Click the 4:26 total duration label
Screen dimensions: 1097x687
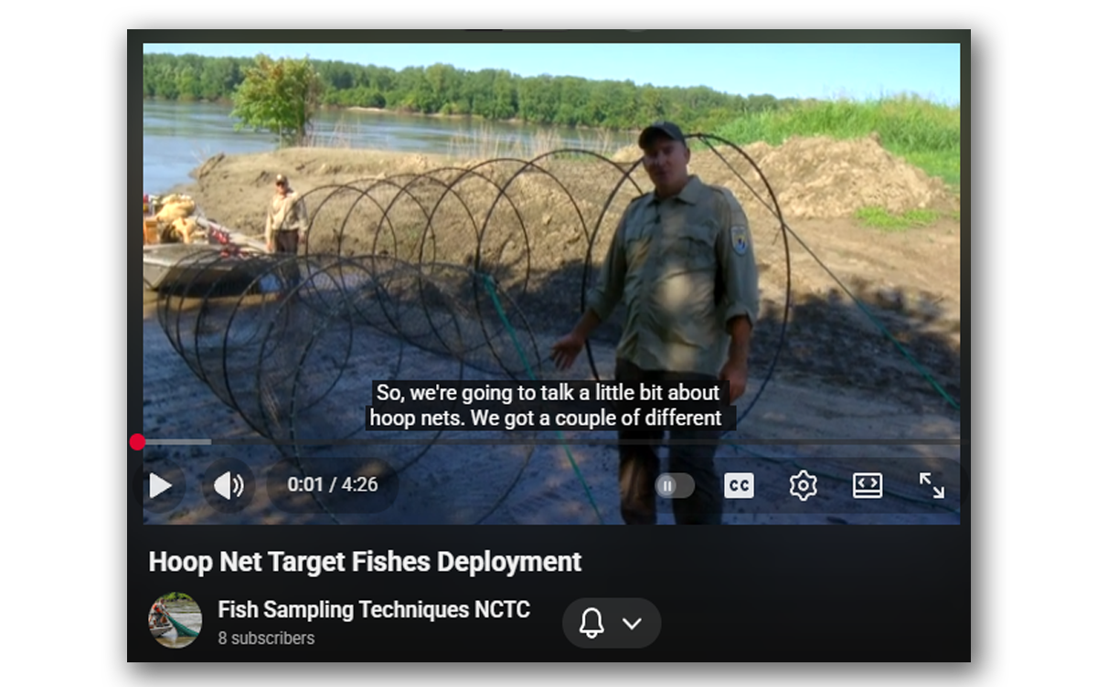[x=360, y=485]
